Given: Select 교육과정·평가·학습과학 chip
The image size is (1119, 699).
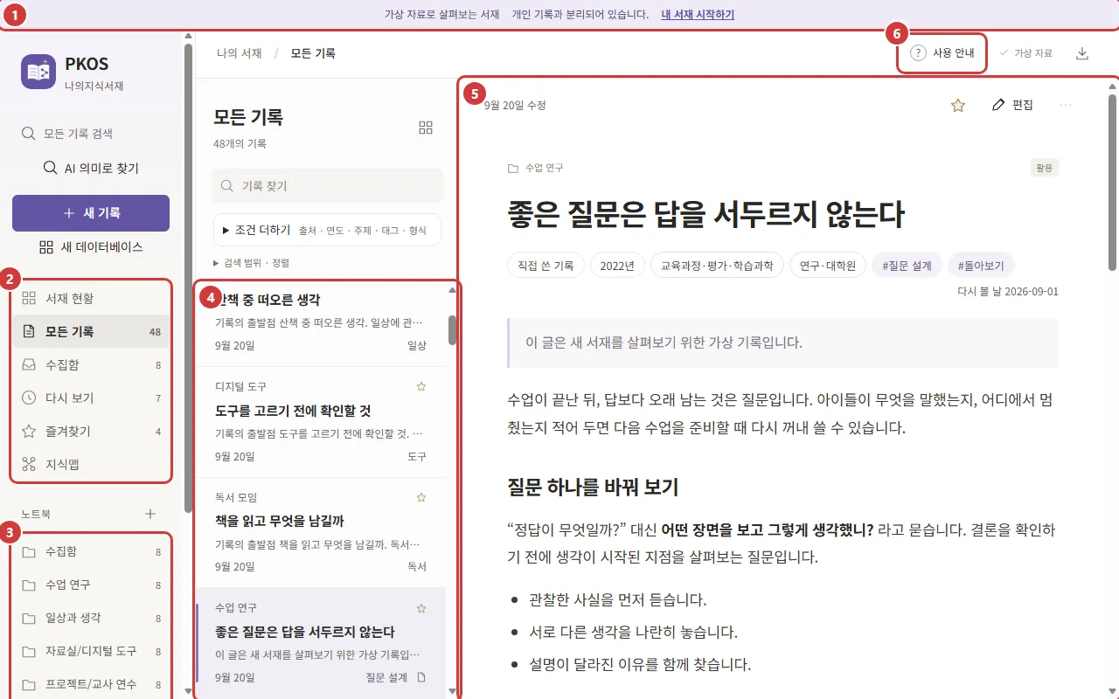Looking at the screenshot, I should click(x=717, y=266).
